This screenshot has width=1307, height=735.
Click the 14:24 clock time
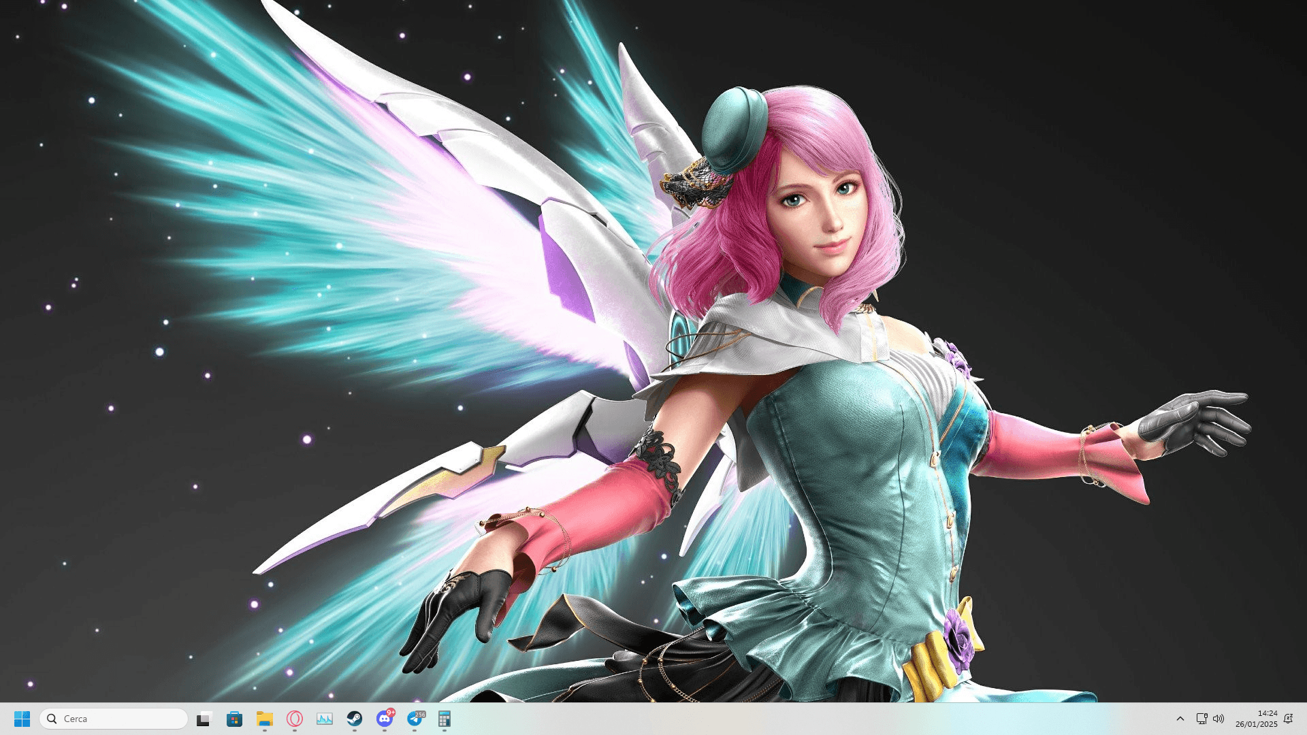tap(1267, 713)
